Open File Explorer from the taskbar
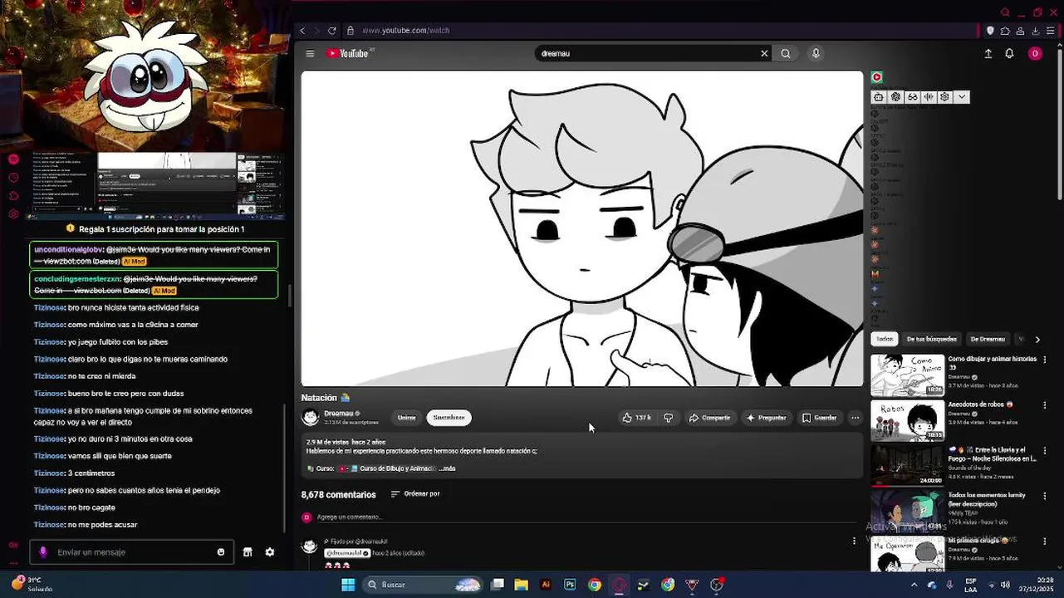This screenshot has height=598, width=1064. point(522,585)
